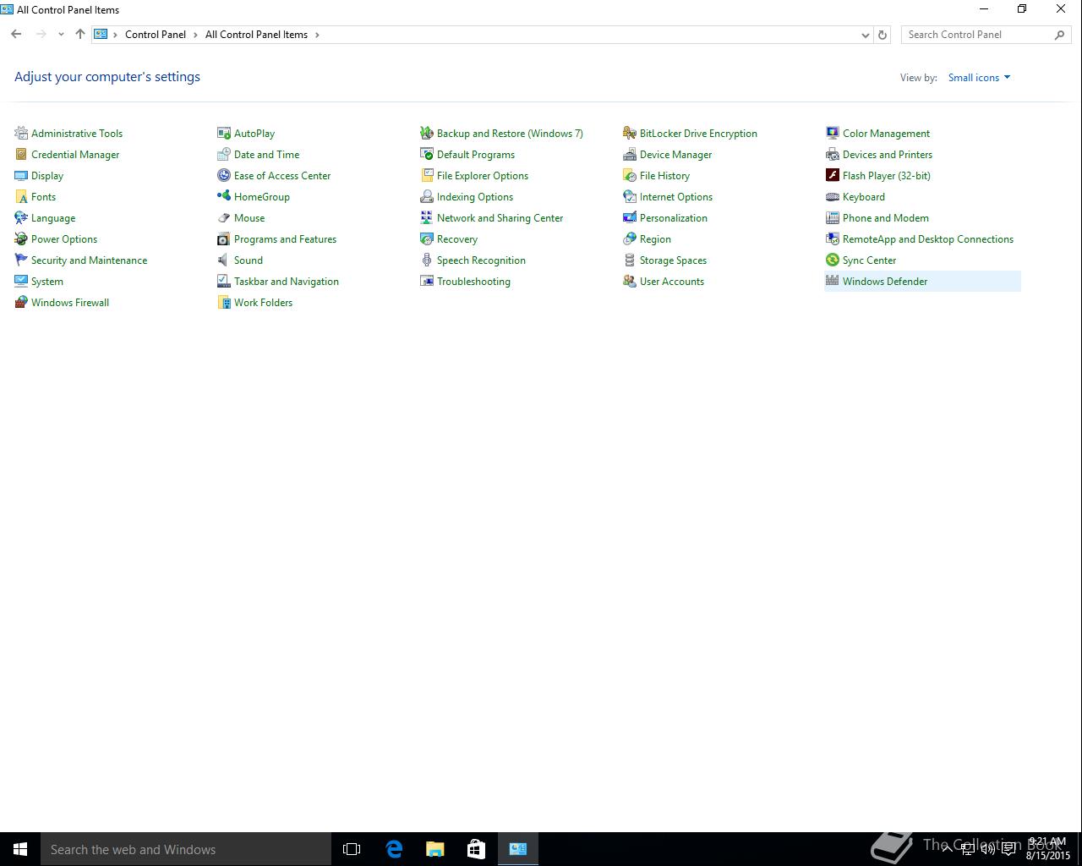Click the Flash Player icon
The image size is (1082, 866).
pos(833,175)
